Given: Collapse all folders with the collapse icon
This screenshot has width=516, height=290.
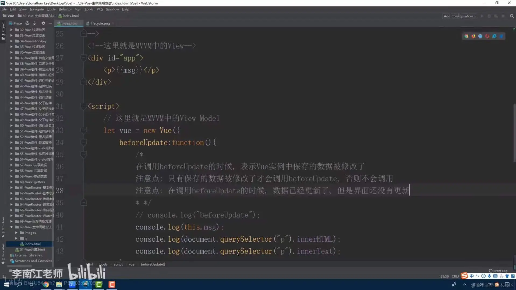Looking at the screenshot, I should [34, 23].
